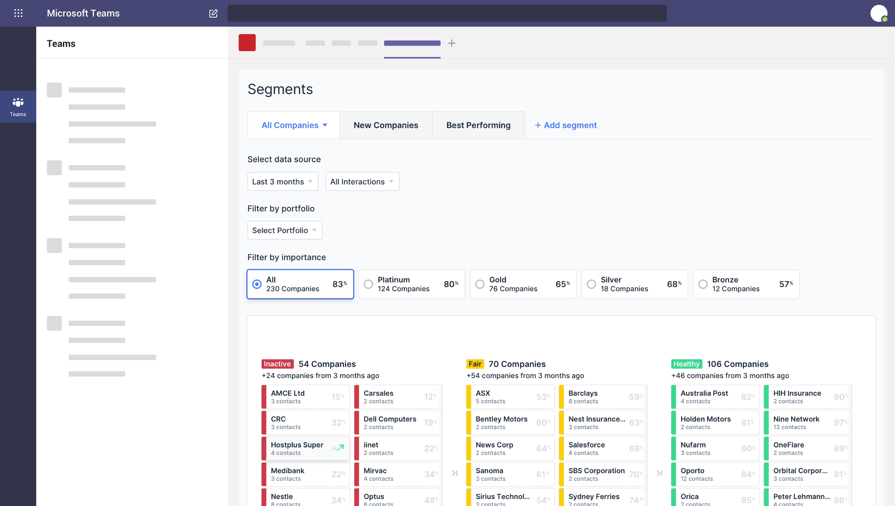895x506 pixels.
Task: Click the All Companies segment button
Action: click(294, 125)
